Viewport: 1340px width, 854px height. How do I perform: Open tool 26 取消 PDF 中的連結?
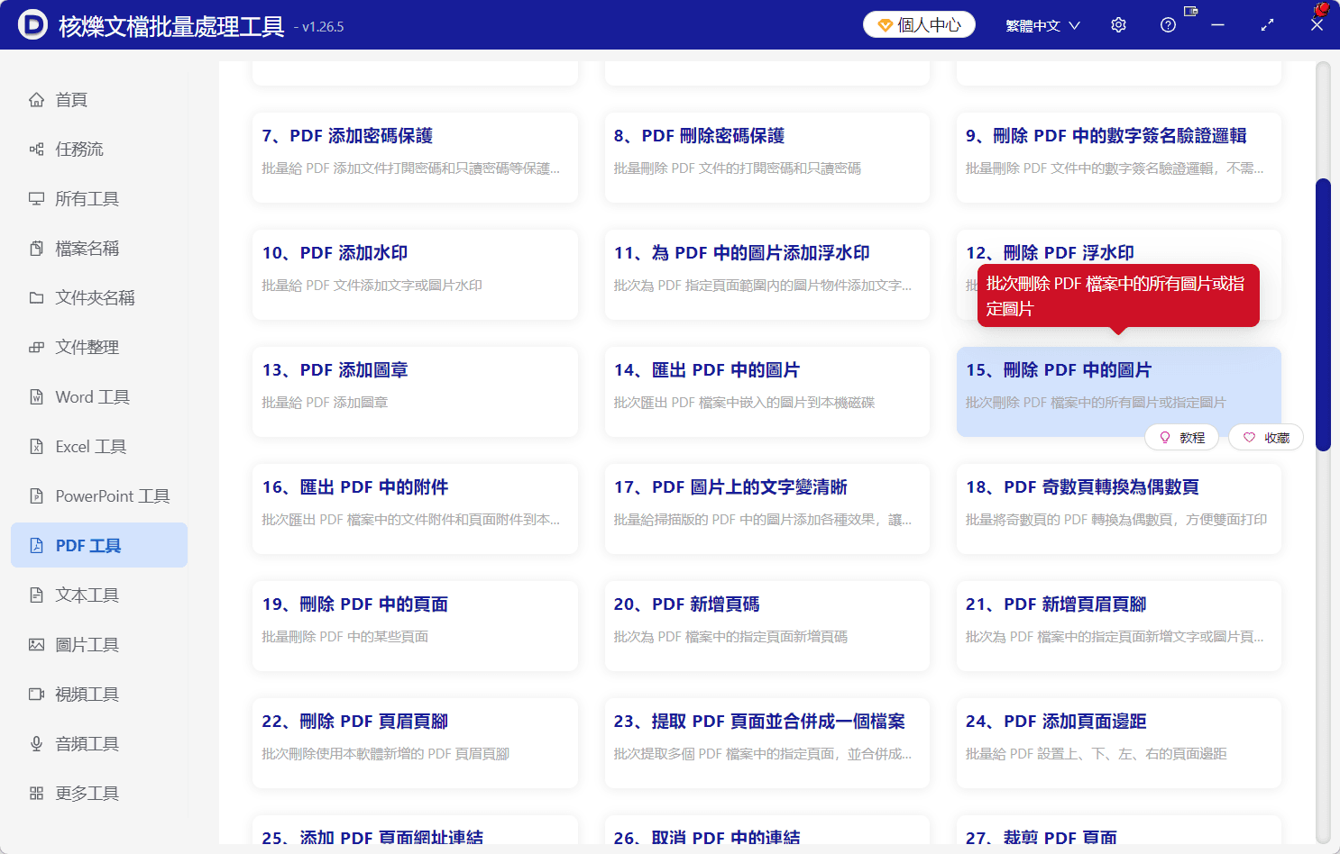tap(766, 831)
